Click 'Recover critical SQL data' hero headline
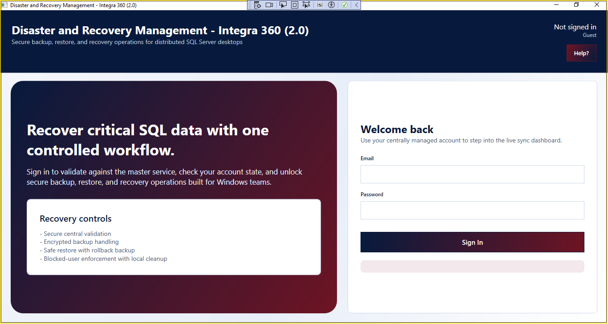Viewport: 608px width, 324px height. [148, 140]
